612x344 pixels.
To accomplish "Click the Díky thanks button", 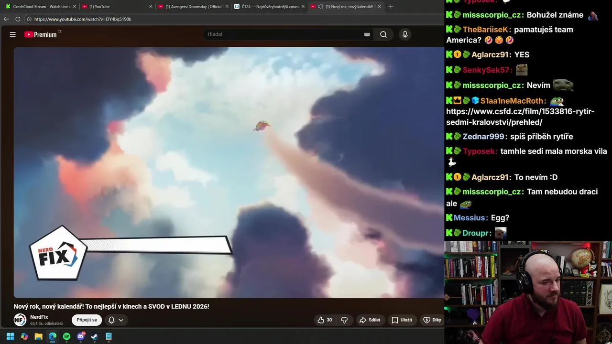I will pyautogui.click(x=432, y=320).
